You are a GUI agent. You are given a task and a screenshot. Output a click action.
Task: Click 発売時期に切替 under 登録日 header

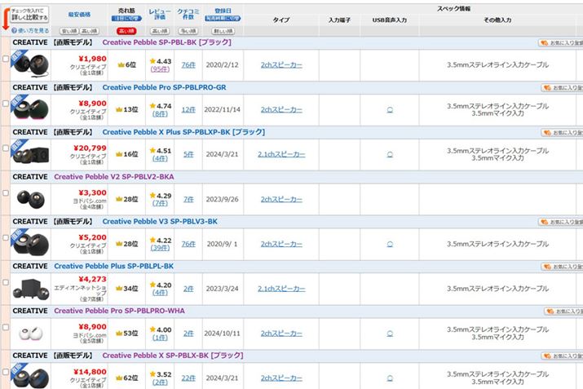[222, 18]
